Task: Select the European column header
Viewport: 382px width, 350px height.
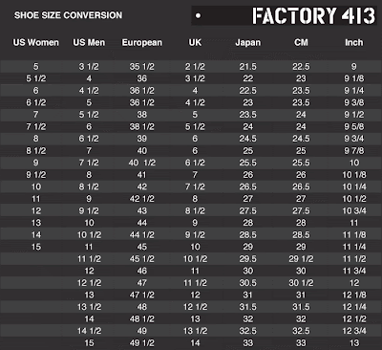Action: point(142,43)
